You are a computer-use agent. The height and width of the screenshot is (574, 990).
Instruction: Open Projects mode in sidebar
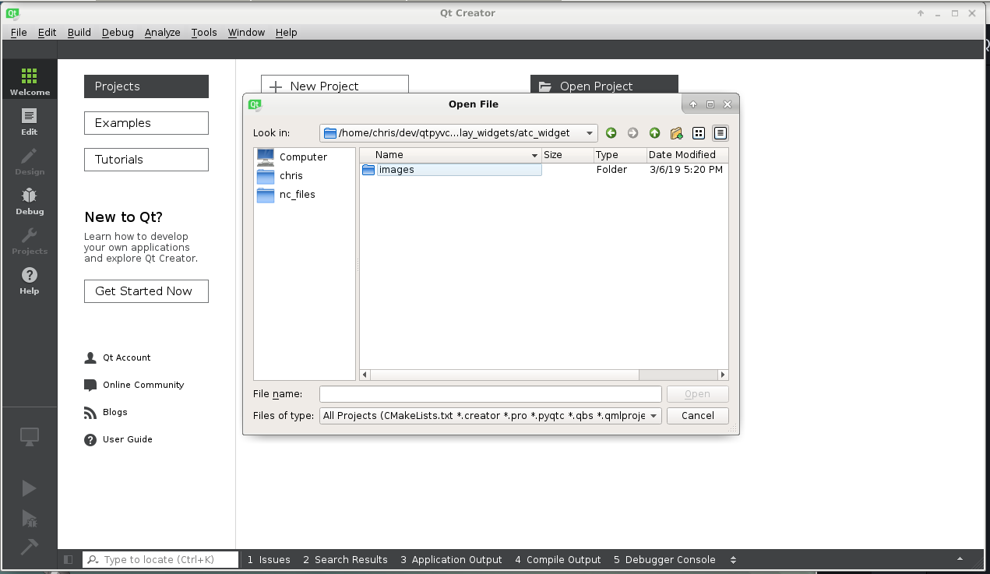[x=30, y=240]
